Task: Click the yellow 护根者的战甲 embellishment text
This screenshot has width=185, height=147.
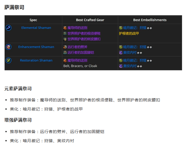Action: (x=129, y=34)
